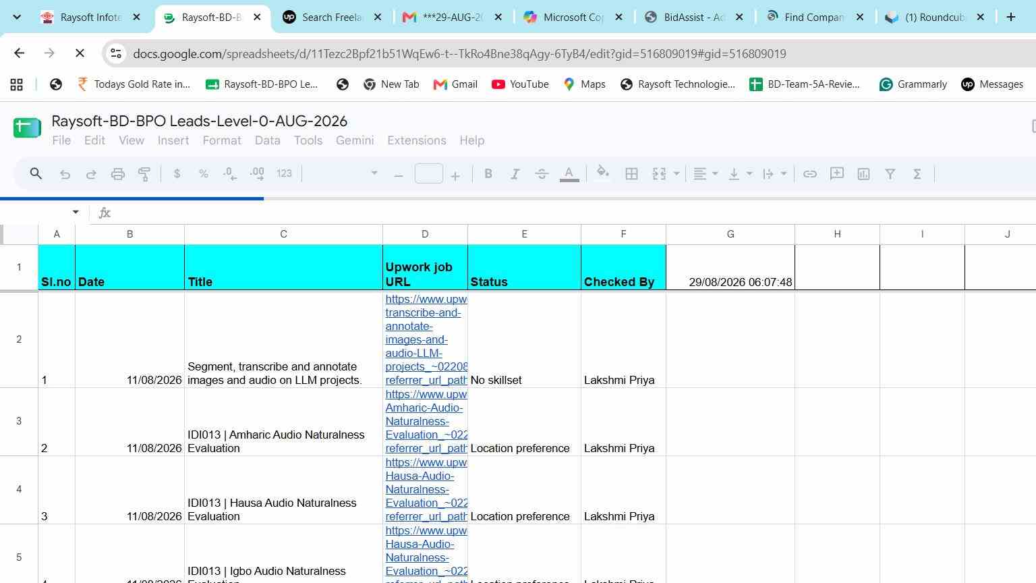
Task: Click the create filter funnel icon
Action: pyautogui.click(x=890, y=174)
